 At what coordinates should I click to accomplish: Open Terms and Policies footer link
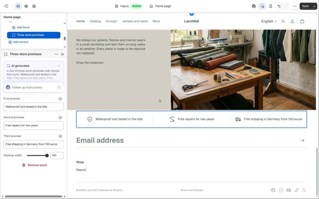click(x=192, y=190)
